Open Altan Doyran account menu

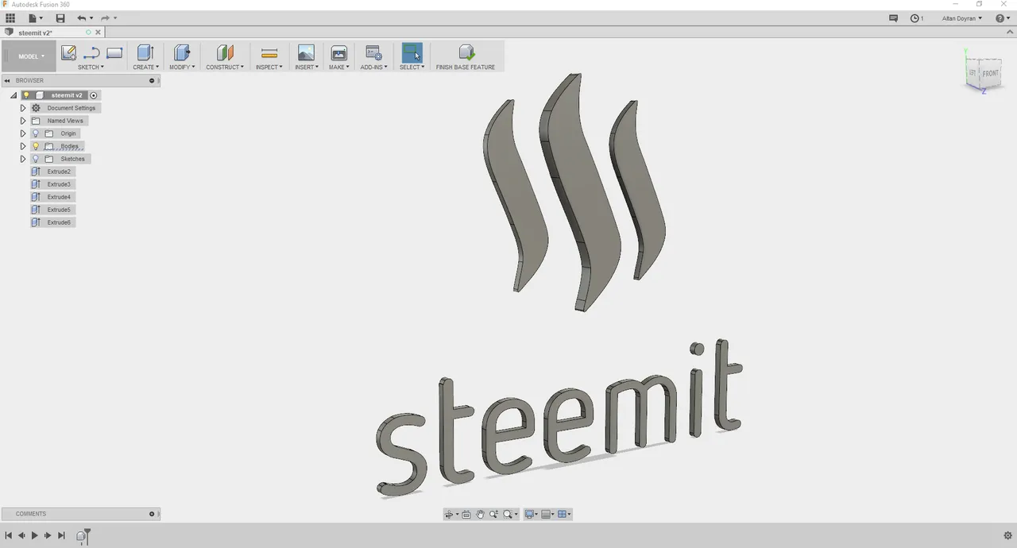[962, 18]
